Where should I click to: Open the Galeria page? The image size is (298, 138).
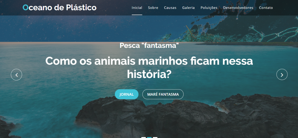coord(188,8)
